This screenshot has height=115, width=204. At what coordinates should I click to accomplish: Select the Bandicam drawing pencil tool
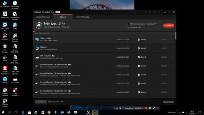[154, 108]
